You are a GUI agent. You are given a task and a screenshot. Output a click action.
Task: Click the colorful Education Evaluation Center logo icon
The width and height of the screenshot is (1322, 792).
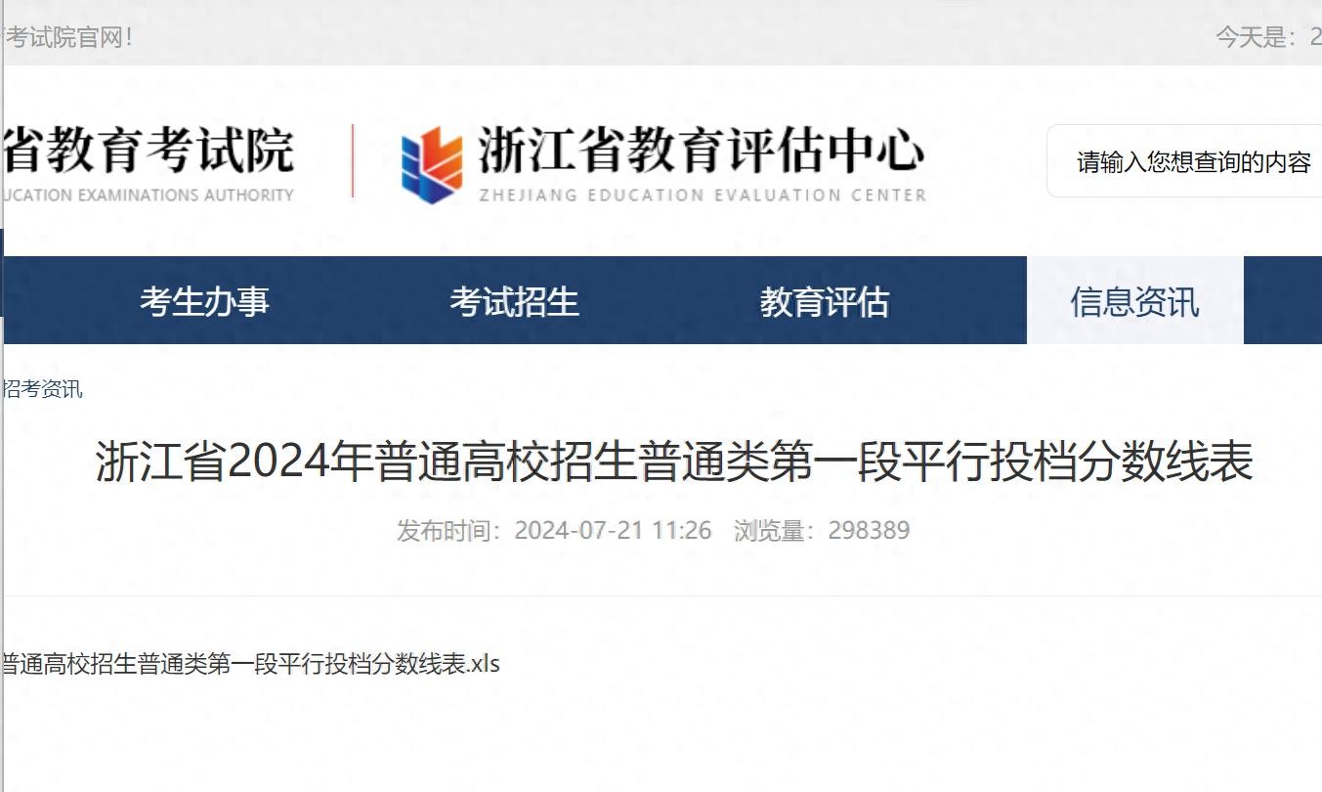pyautogui.click(x=433, y=165)
